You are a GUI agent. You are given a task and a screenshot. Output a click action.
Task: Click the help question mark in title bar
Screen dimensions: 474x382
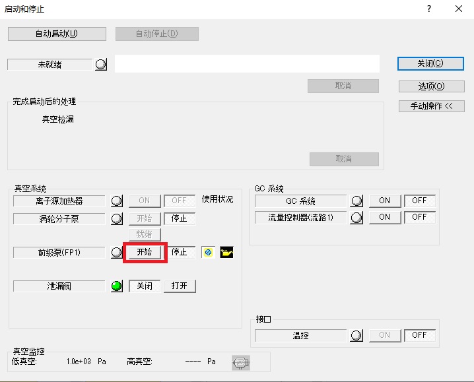point(429,9)
